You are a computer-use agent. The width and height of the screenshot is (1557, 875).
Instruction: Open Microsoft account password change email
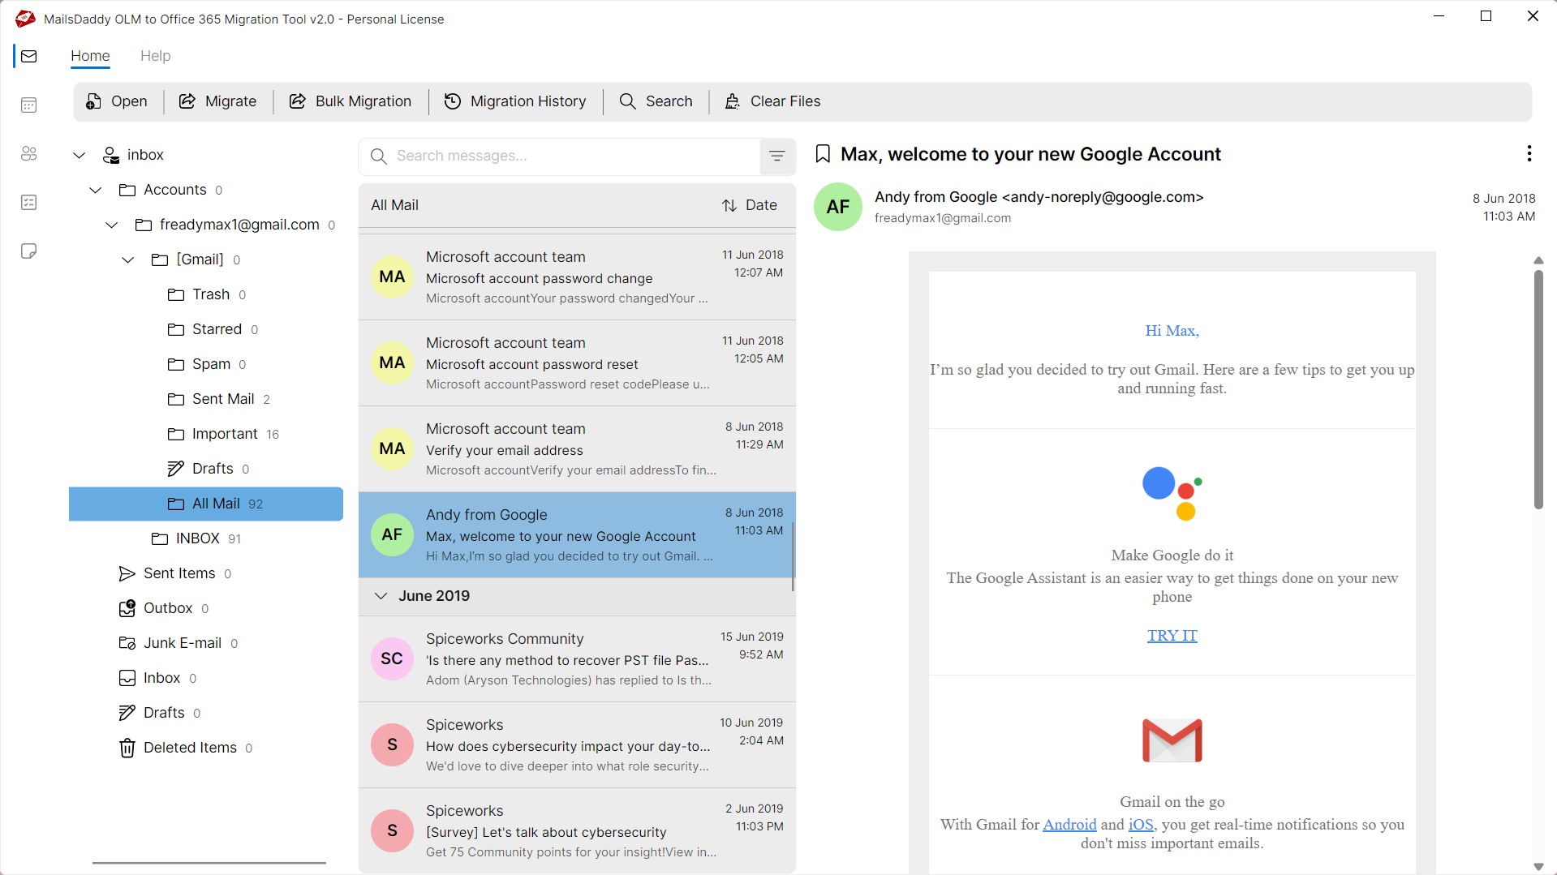click(577, 277)
